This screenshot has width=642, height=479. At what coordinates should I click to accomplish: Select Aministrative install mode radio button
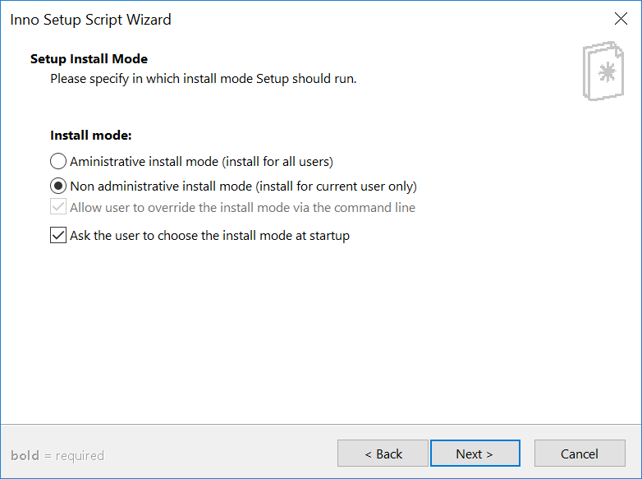click(x=58, y=161)
